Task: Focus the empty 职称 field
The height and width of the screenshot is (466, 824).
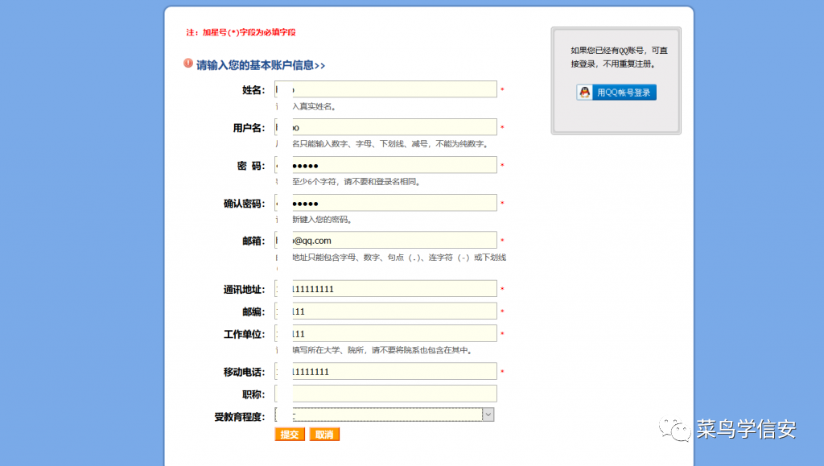Action: pos(385,394)
